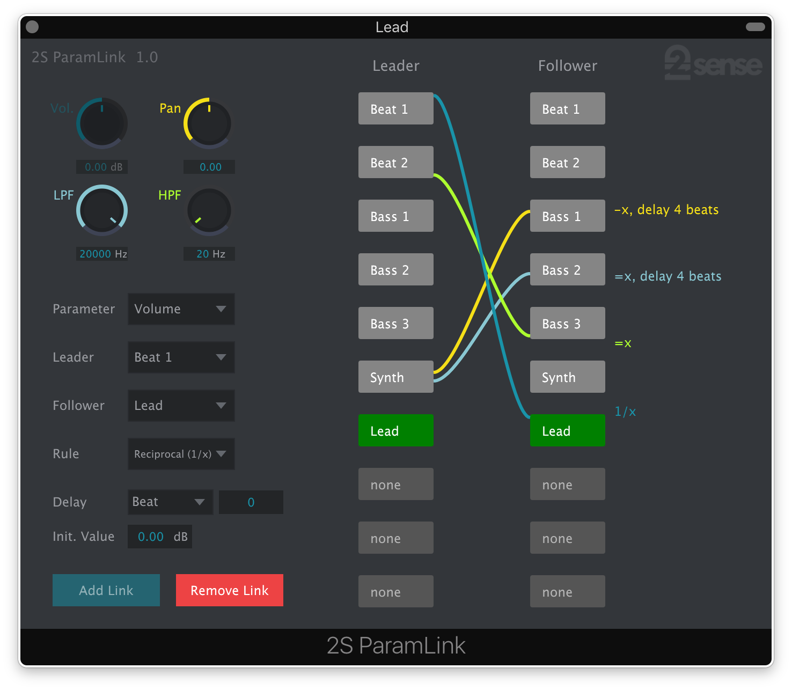Screen dimensions: 792x690
Task: Click the green HPF knob
Action: (x=209, y=210)
